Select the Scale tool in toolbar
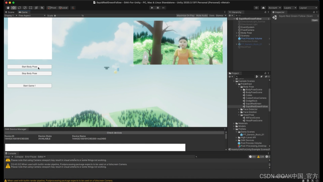Screen dimensions: 323x182 pyautogui.click(x=25, y=8)
